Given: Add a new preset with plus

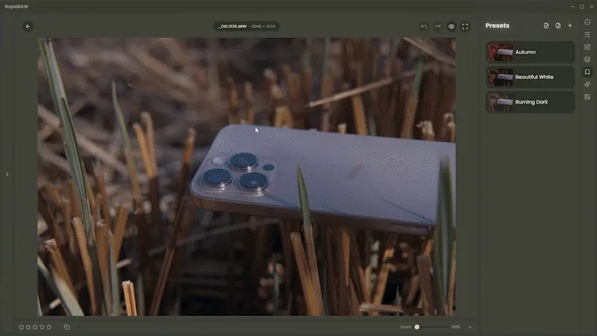Looking at the screenshot, I should [x=570, y=25].
